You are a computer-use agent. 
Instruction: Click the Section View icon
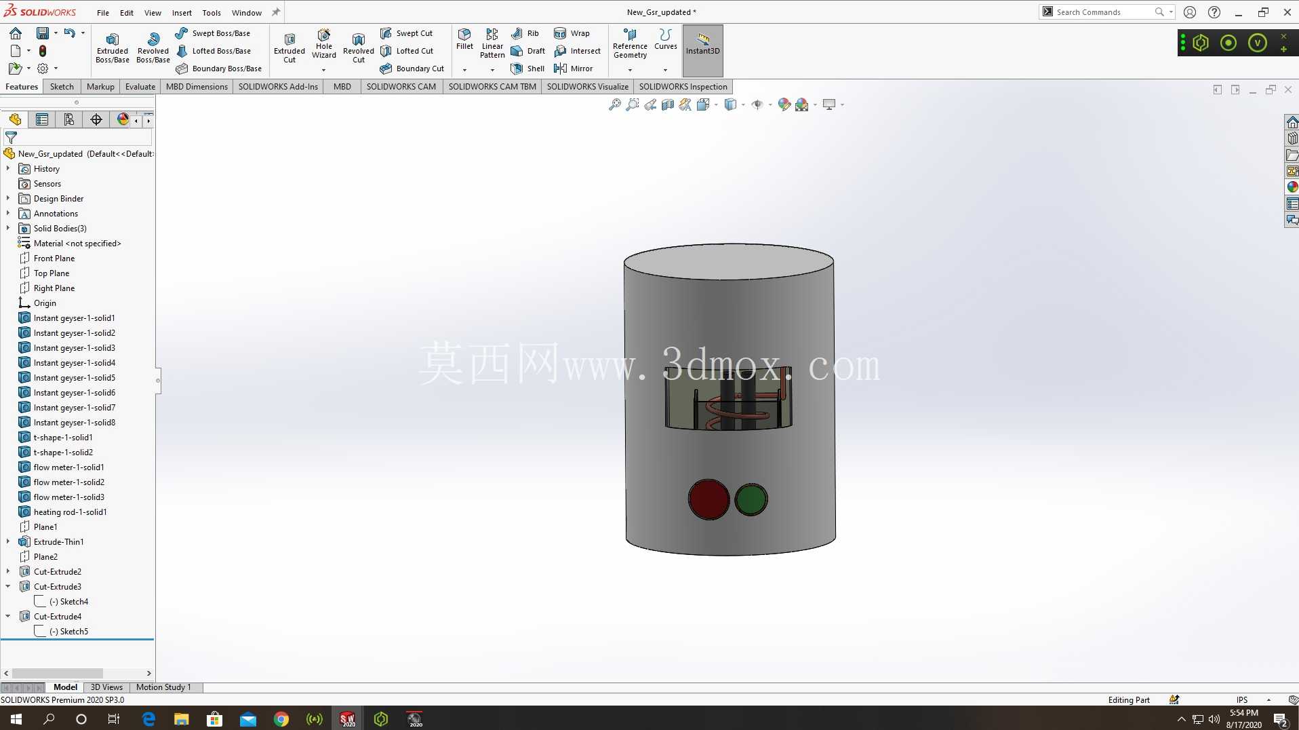(x=668, y=104)
